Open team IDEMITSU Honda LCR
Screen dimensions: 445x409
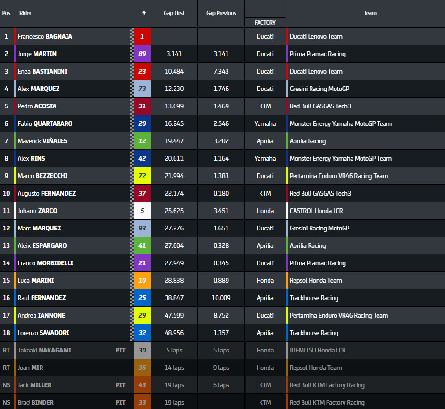pos(318,350)
